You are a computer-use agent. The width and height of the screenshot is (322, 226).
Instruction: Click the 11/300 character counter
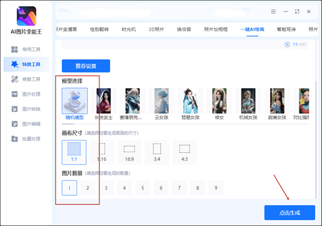click(x=299, y=45)
